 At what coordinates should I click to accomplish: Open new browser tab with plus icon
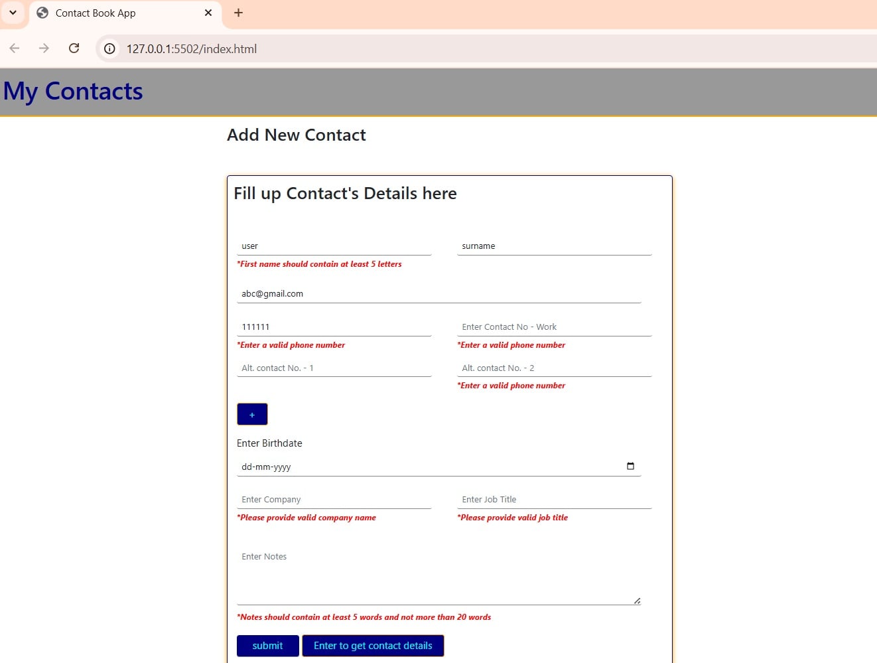(x=239, y=13)
